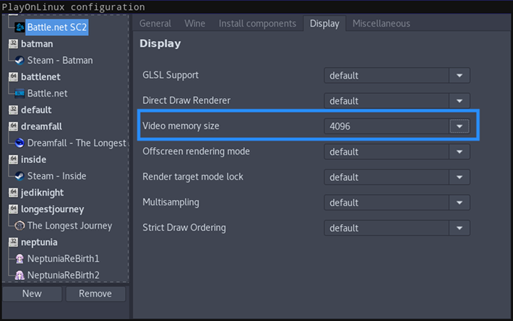Select the Dreamfall - The Longest shortcut

[x=77, y=143]
